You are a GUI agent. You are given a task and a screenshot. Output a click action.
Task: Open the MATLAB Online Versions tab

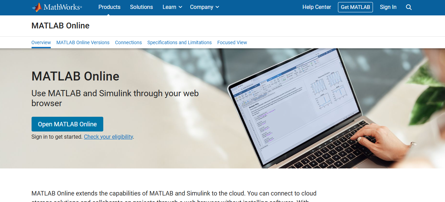click(x=83, y=42)
